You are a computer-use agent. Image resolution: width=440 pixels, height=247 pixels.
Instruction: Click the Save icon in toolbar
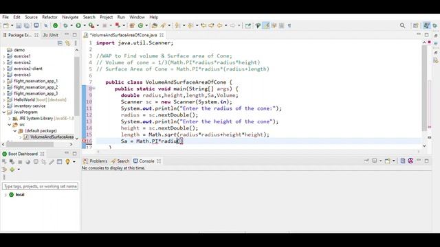pyautogui.click(x=19, y=25)
